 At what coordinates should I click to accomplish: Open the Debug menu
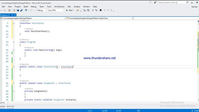pos(34,7)
